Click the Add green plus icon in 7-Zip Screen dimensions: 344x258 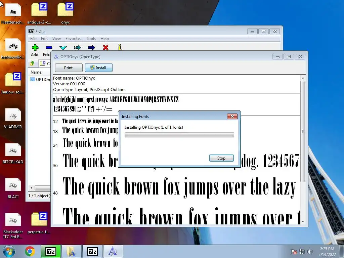35,47
